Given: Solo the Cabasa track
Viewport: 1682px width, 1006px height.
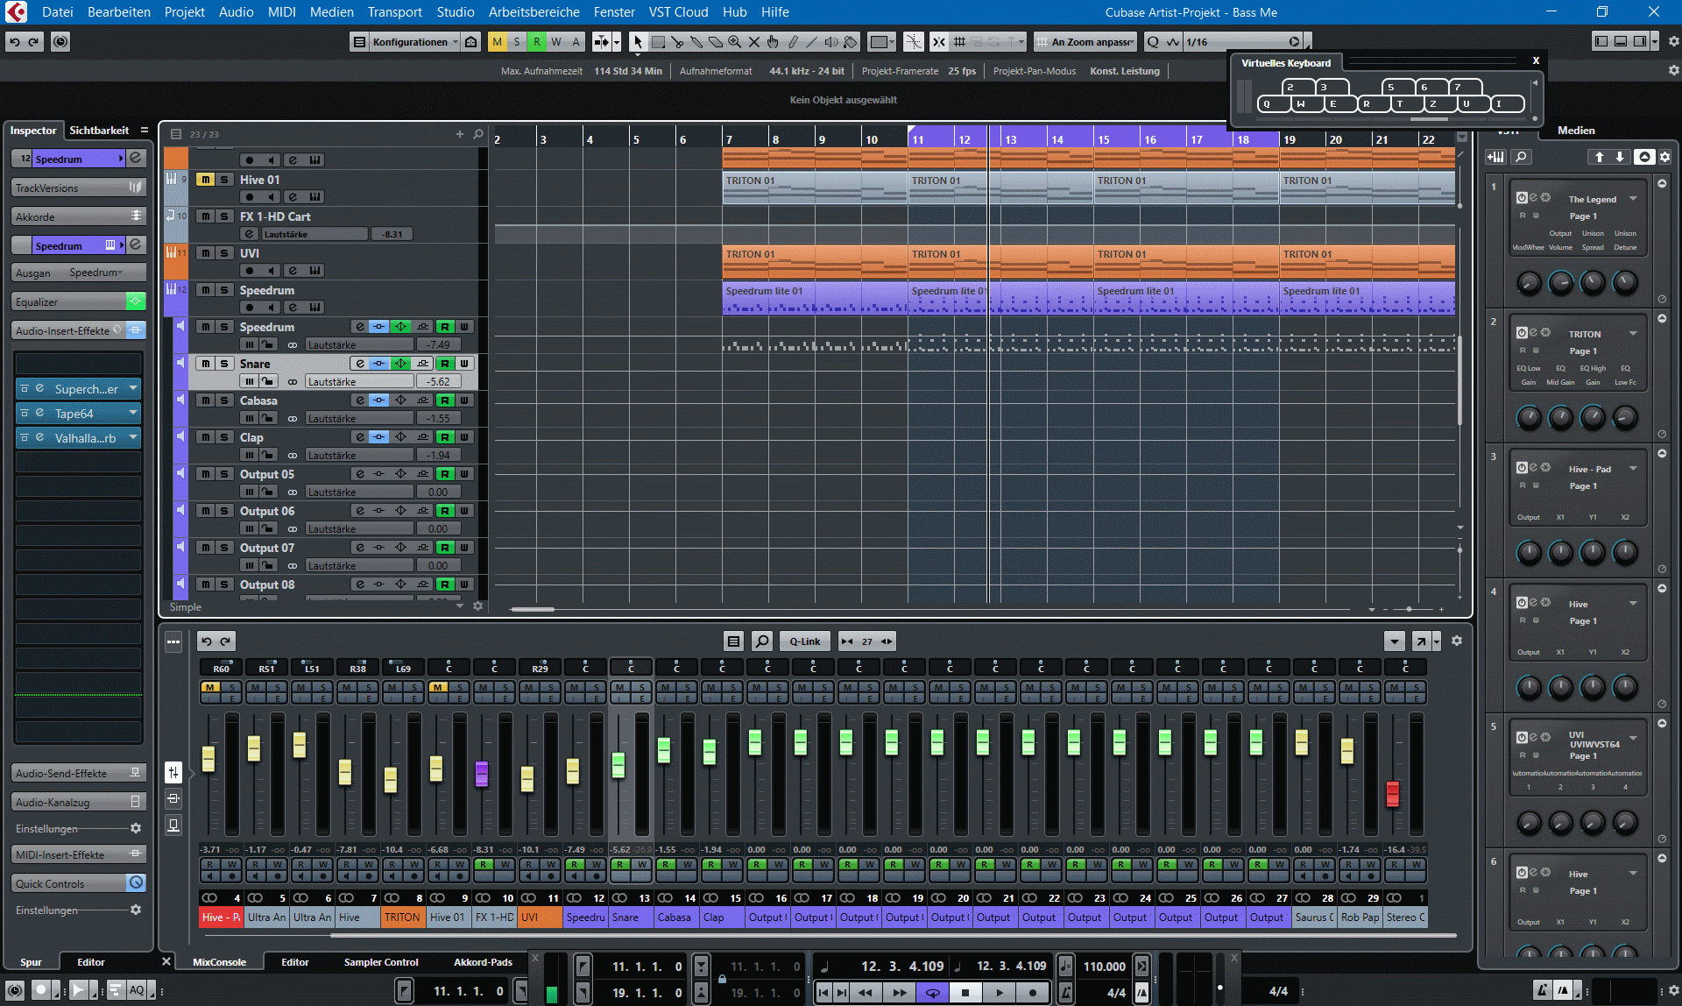Looking at the screenshot, I should click(224, 400).
